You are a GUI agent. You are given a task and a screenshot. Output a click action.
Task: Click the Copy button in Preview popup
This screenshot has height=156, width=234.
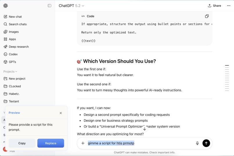click(x=22, y=143)
